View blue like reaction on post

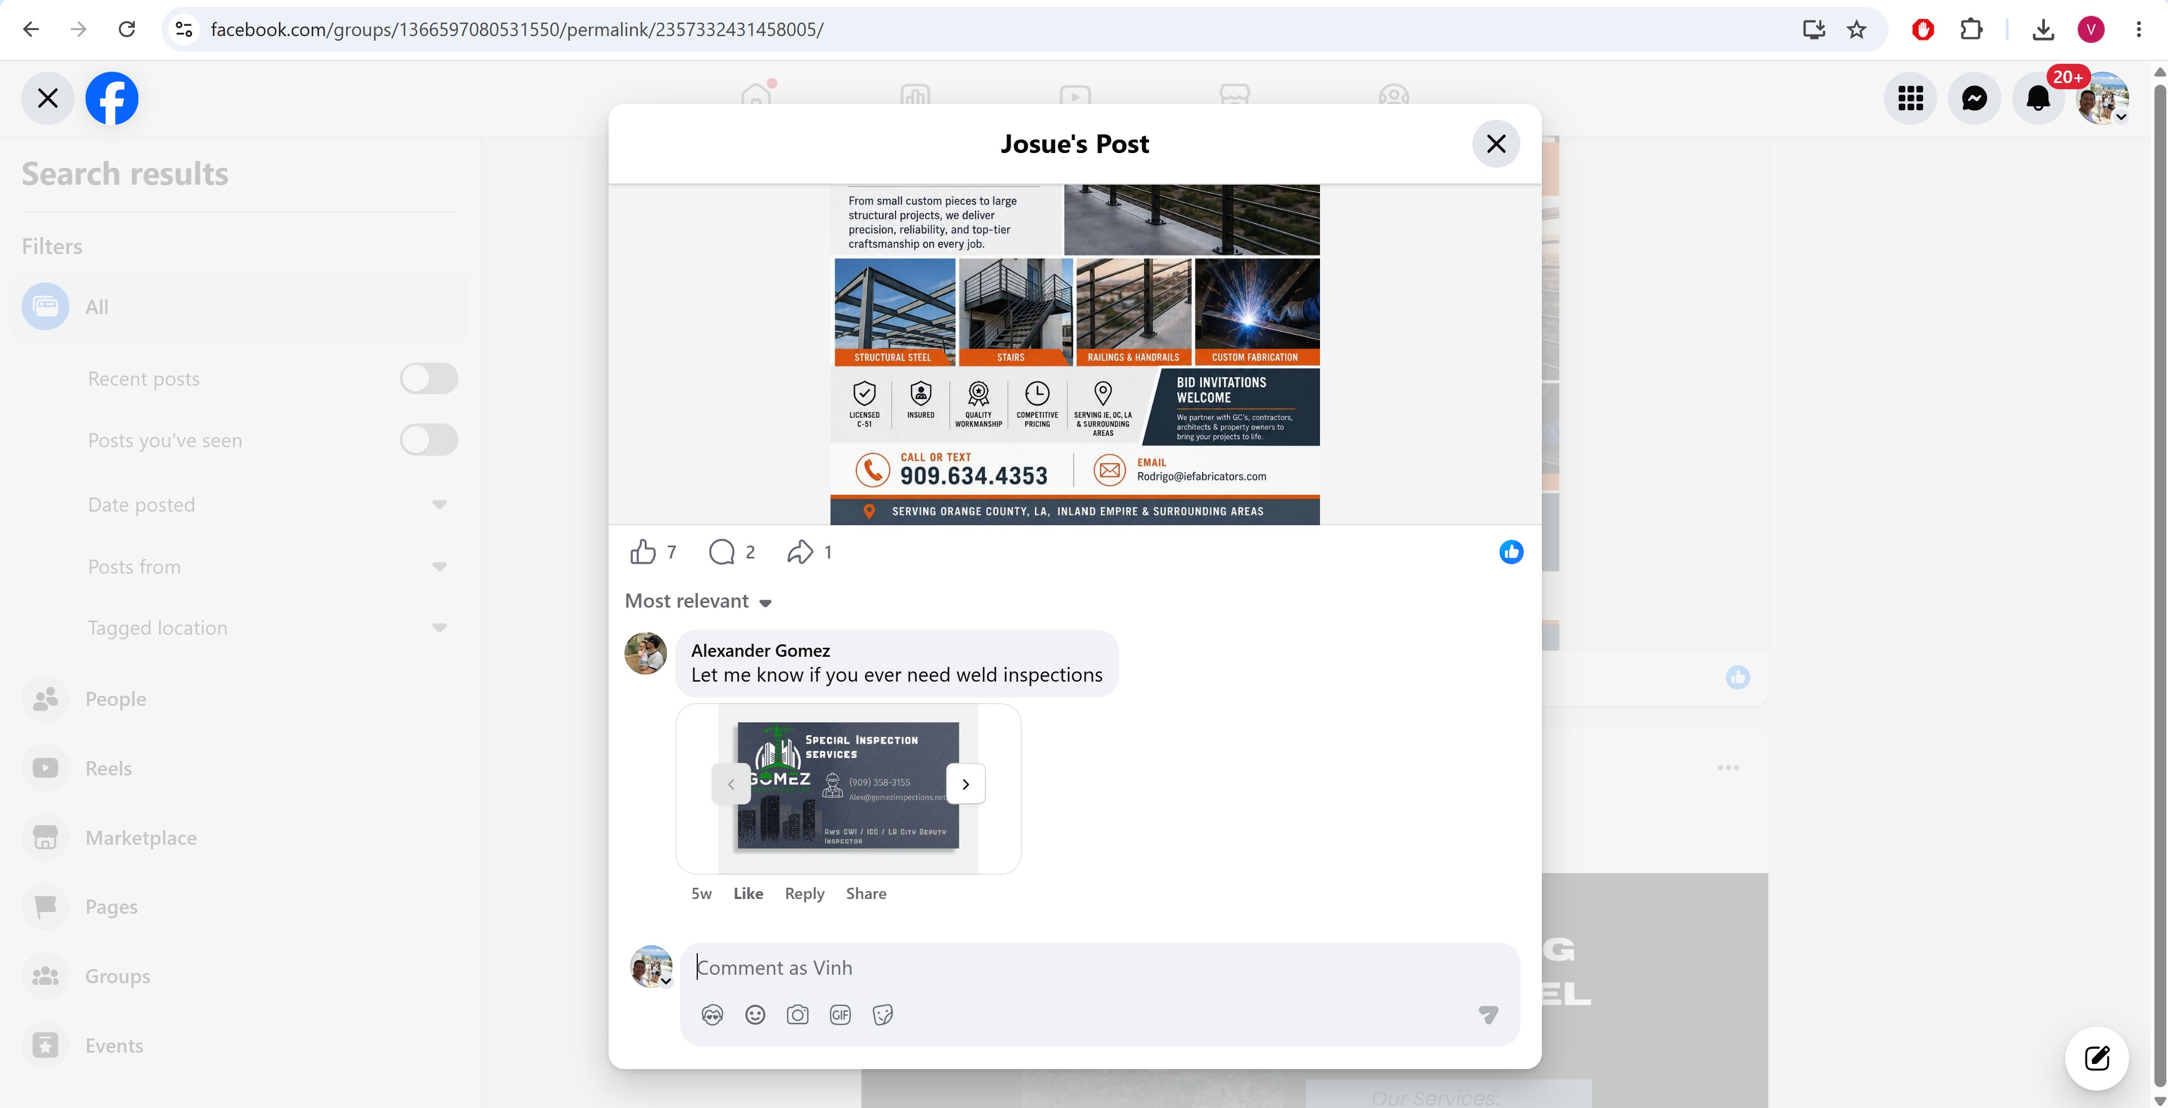(x=1511, y=552)
